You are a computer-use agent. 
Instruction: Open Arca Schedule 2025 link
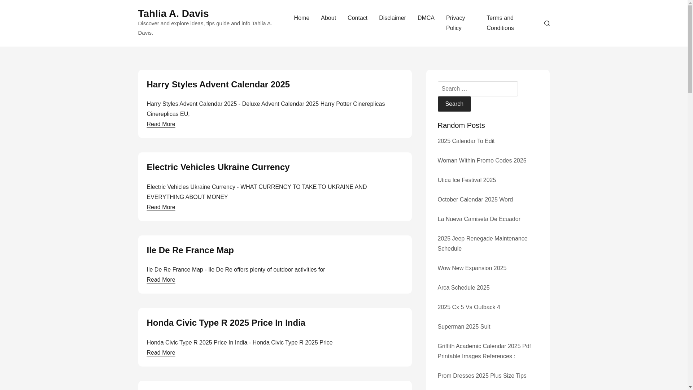pos(463,288)
